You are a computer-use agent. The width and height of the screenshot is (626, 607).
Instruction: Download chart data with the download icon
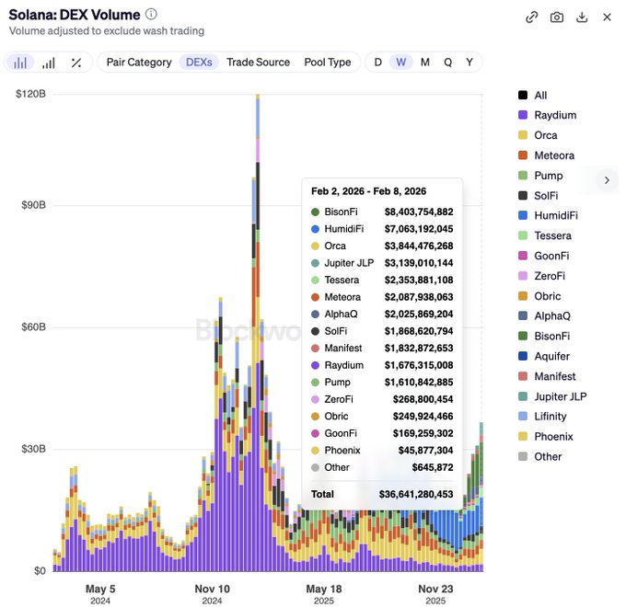pos(582,17)
